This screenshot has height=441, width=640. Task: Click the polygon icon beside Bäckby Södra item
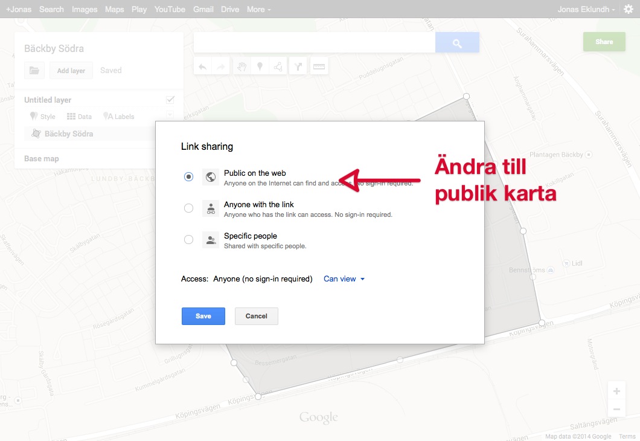pyautogui.click(x=36, y=134)
